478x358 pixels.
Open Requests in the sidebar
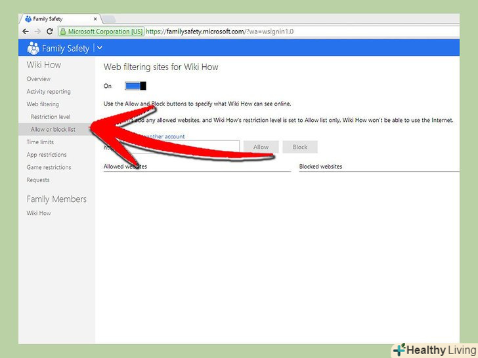point(38,180)
